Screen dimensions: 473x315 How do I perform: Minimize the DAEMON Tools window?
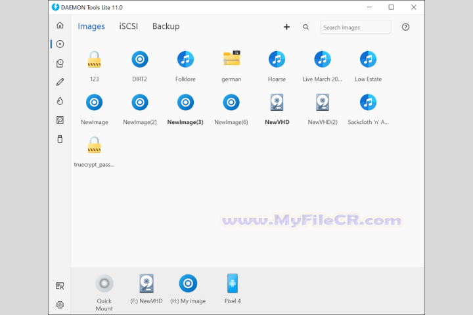369,7
